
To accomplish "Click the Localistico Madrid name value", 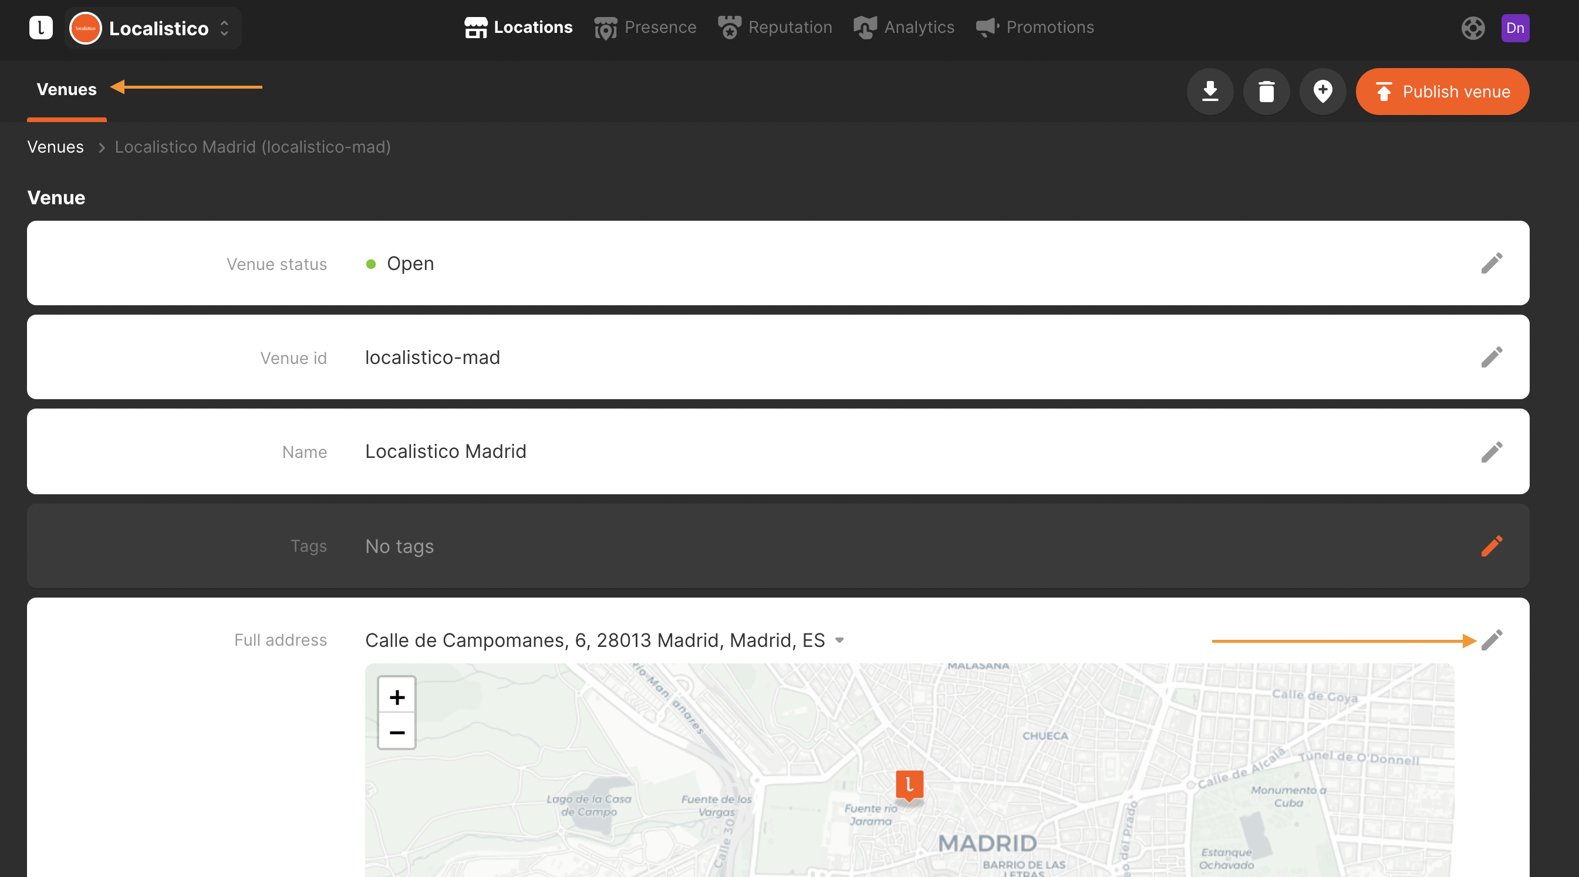I will pyautogui.click(x=446, y=451).
